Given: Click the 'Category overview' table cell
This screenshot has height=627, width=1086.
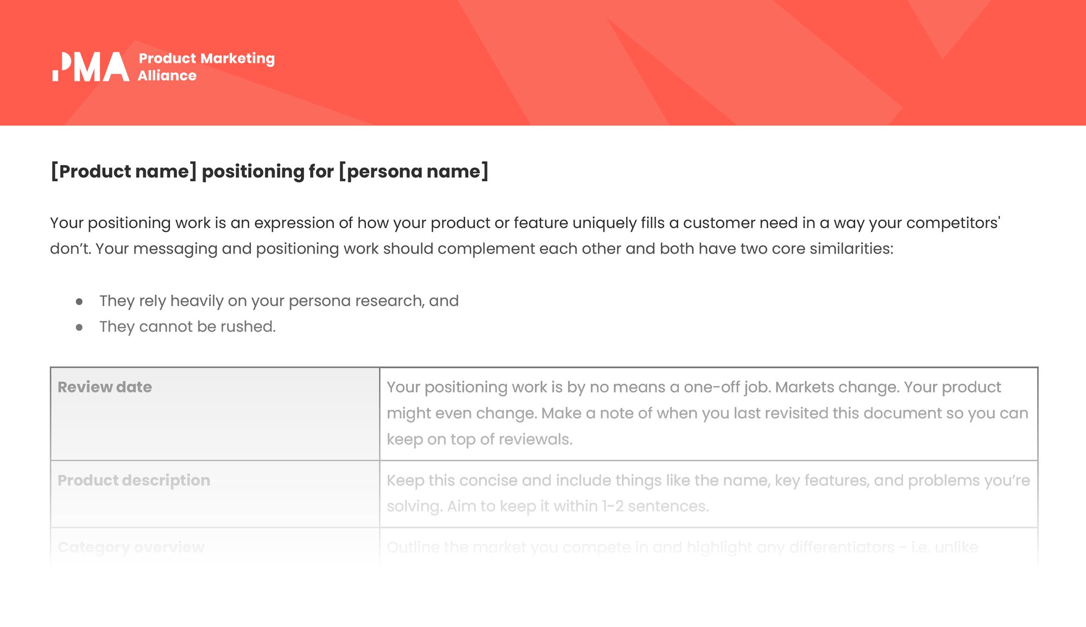Looking at the screenshot, I should pyautogui.click(x=215, y=548).
